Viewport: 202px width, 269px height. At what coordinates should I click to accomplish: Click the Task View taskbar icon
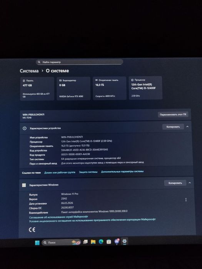click(x=85, y=242)
